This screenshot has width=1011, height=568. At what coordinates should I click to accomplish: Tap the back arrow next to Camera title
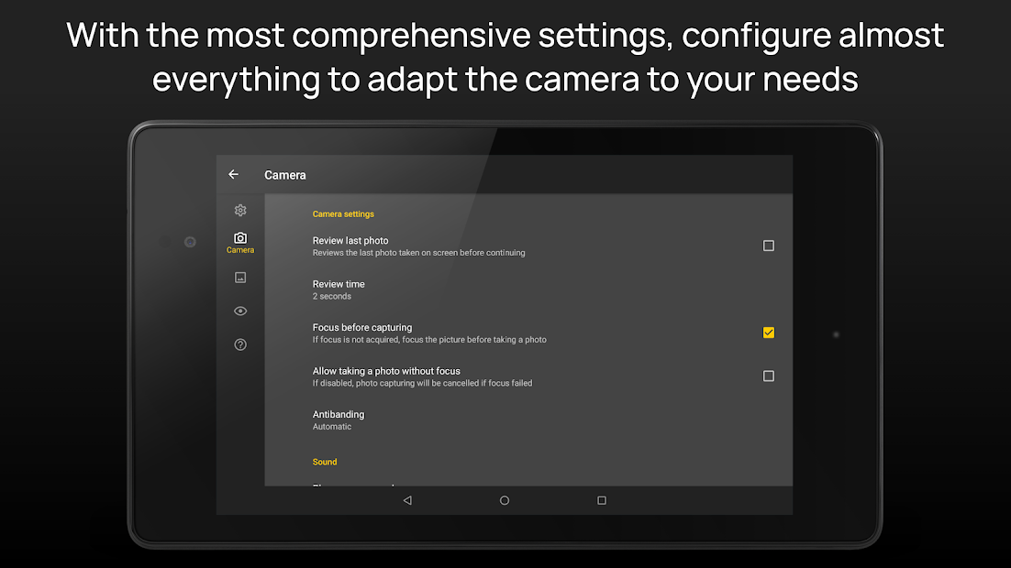233,174
